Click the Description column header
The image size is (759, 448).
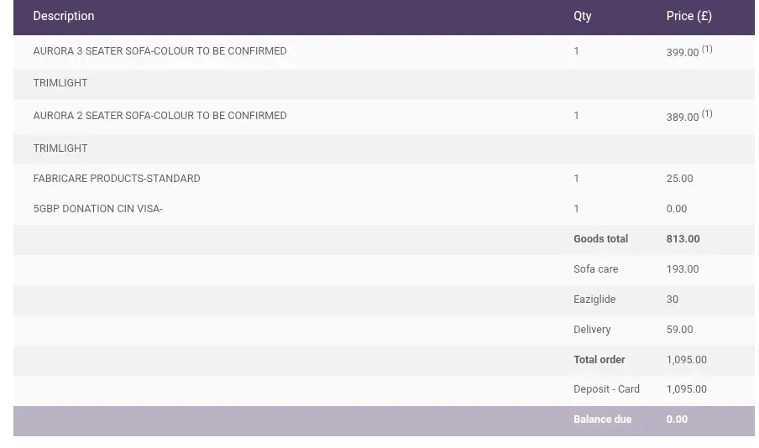tap(64, 16)
